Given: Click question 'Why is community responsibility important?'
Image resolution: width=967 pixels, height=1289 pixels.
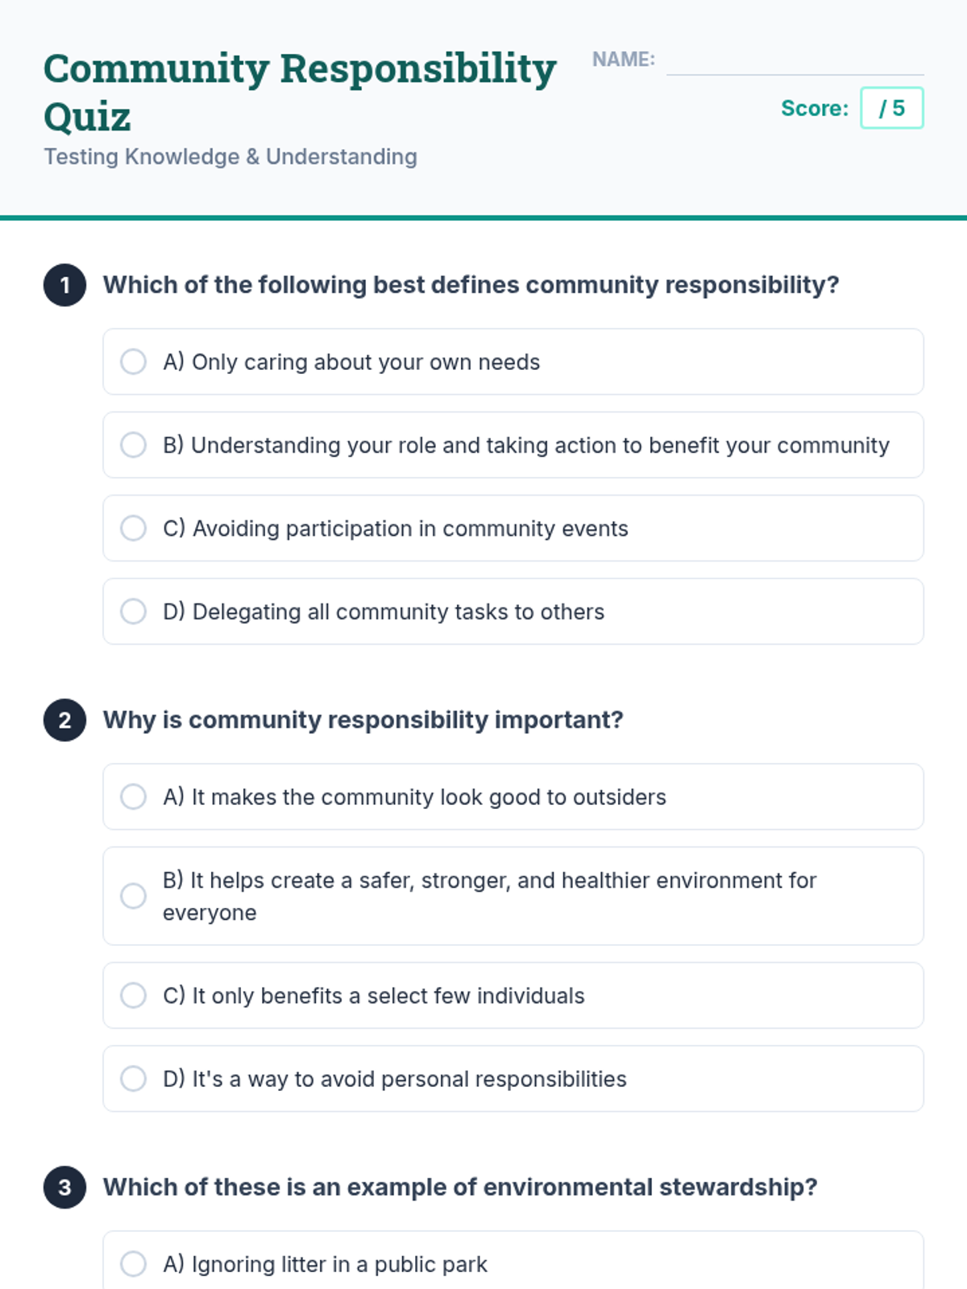Looking at the screenshot, I should pos(363,719).
